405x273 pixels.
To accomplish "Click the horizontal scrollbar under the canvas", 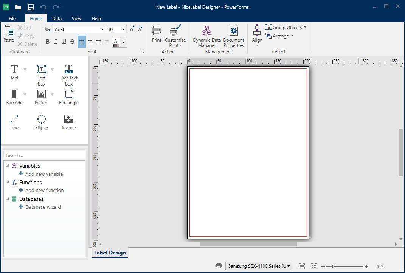I will point(248,244).
